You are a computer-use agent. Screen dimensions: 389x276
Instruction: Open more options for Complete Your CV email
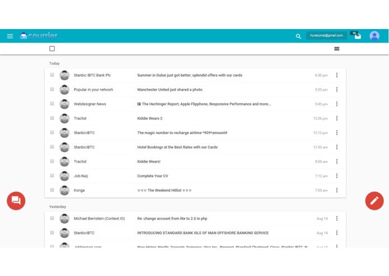click(336, 176)
